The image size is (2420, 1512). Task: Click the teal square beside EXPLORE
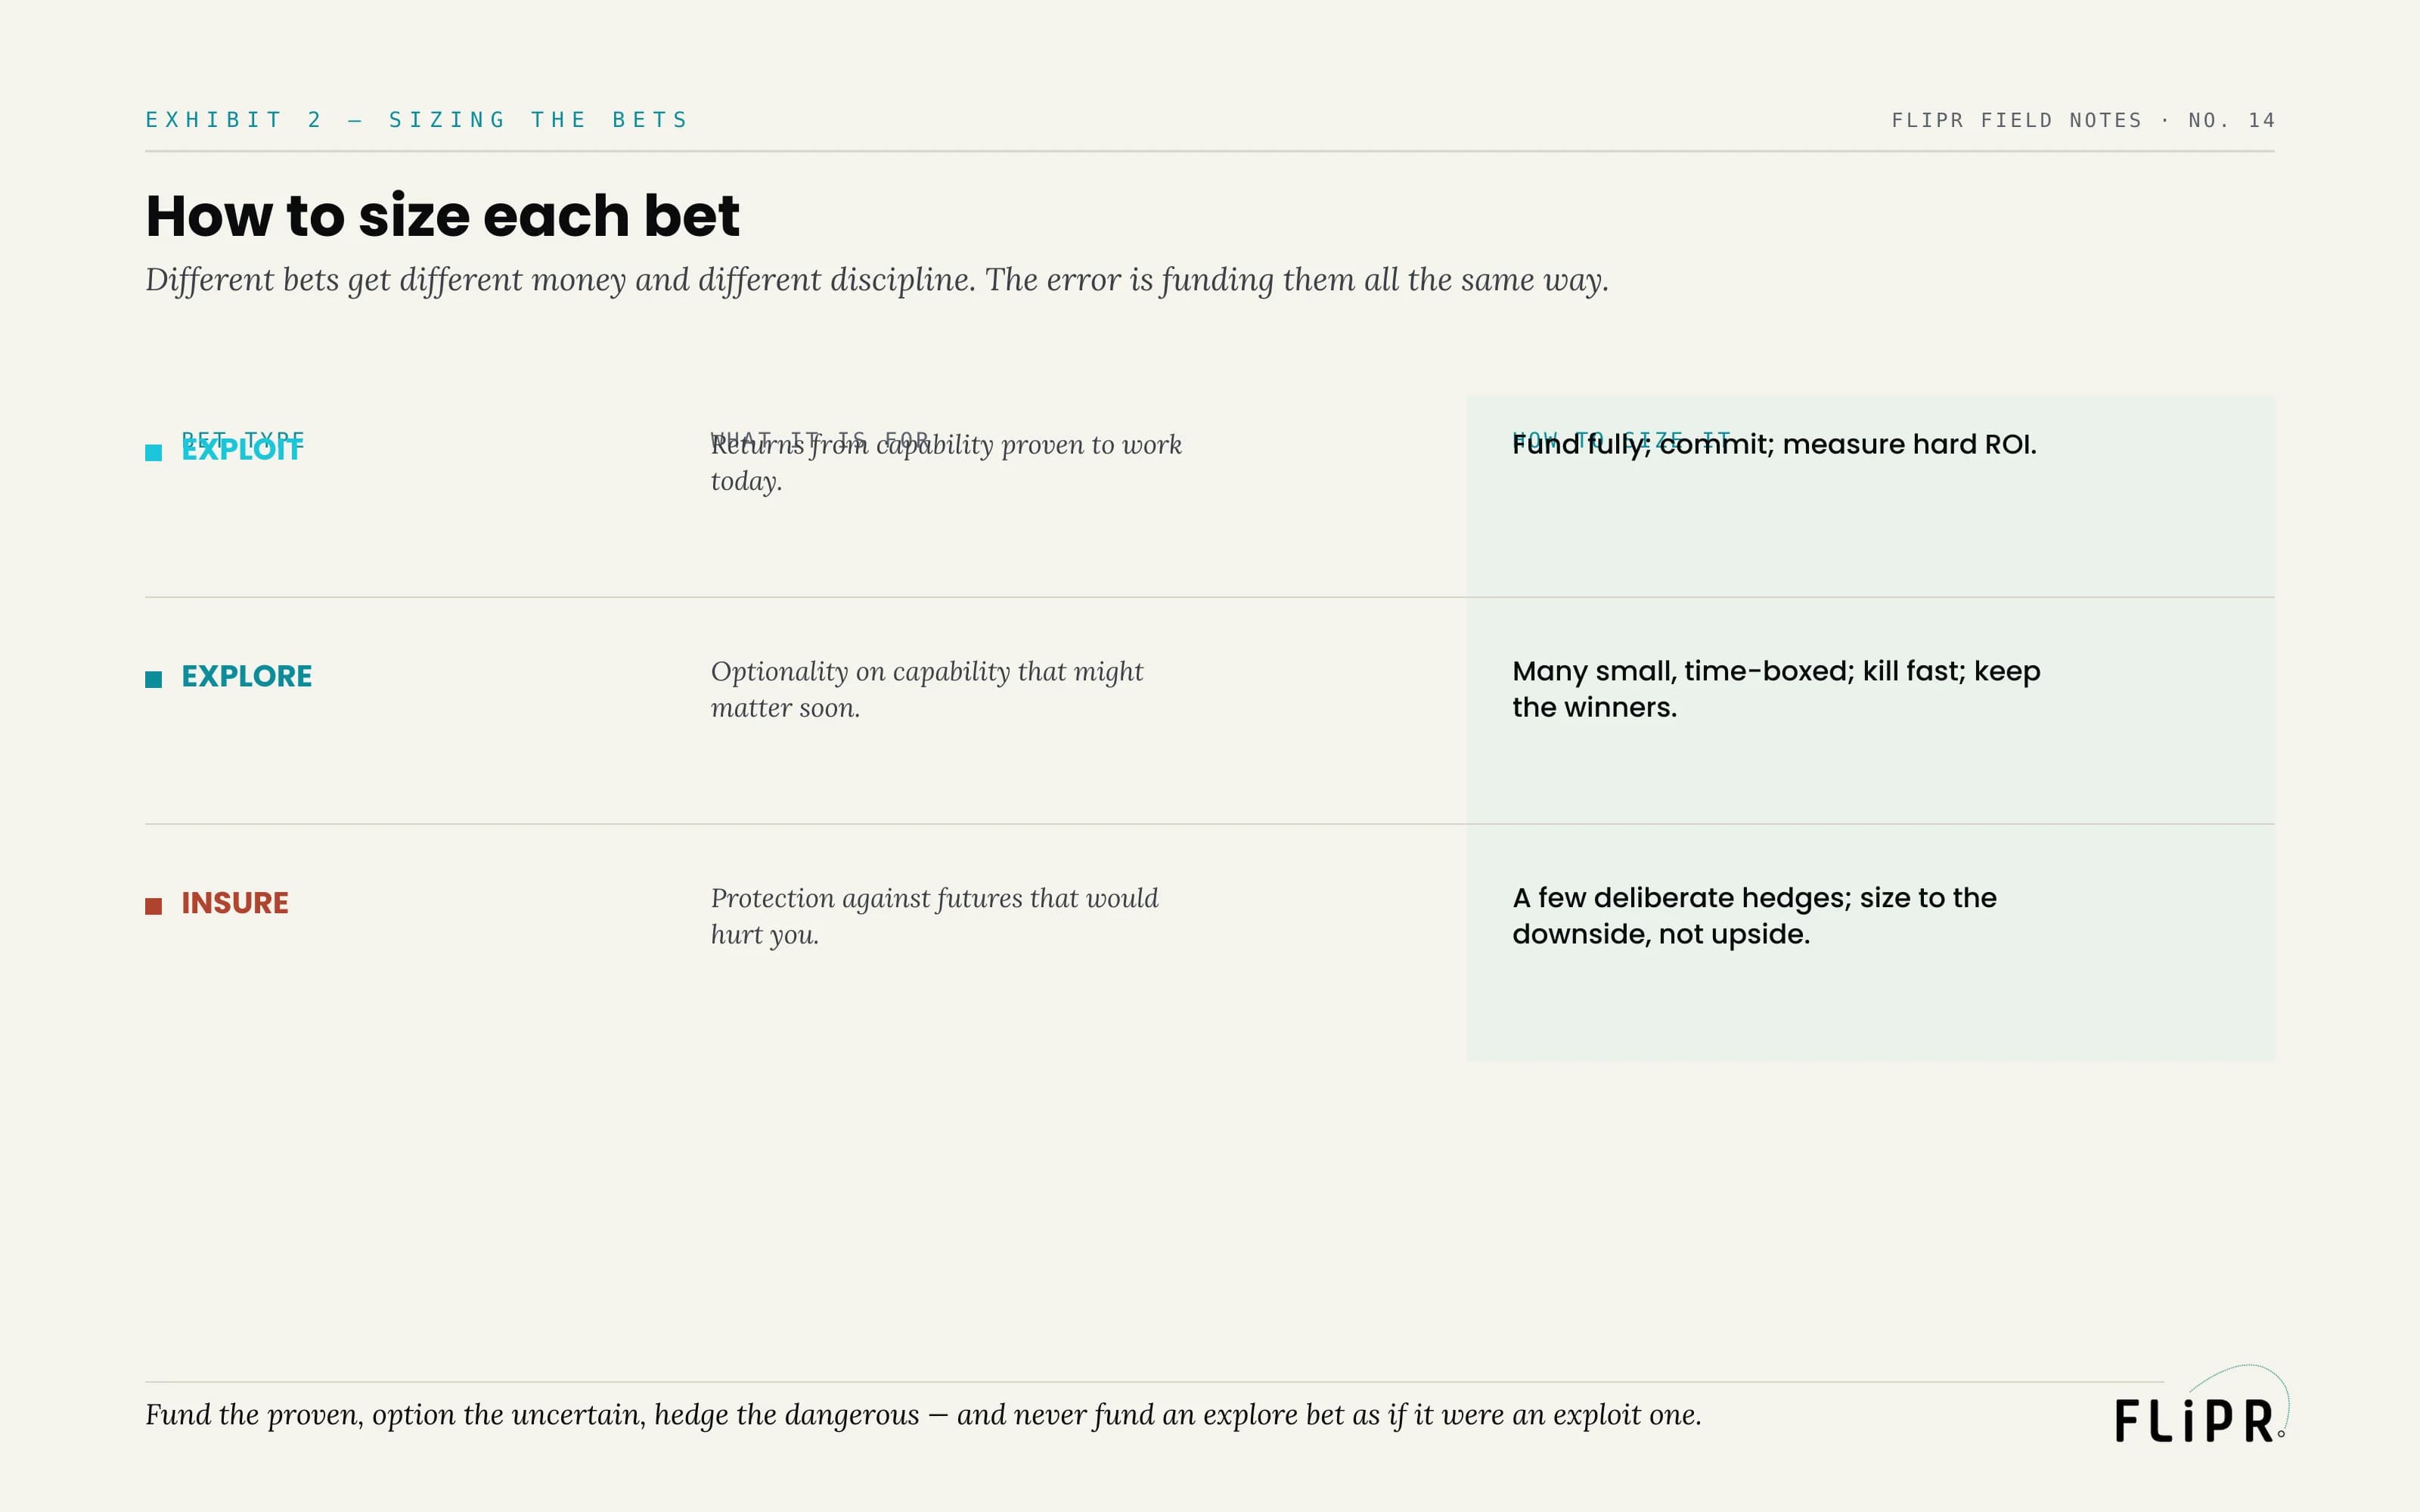click(x=153, y=680)
